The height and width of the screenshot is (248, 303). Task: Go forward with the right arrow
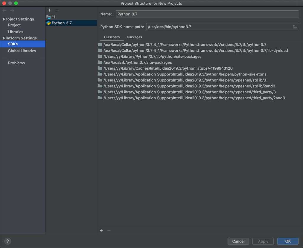(x=12, y=11)
